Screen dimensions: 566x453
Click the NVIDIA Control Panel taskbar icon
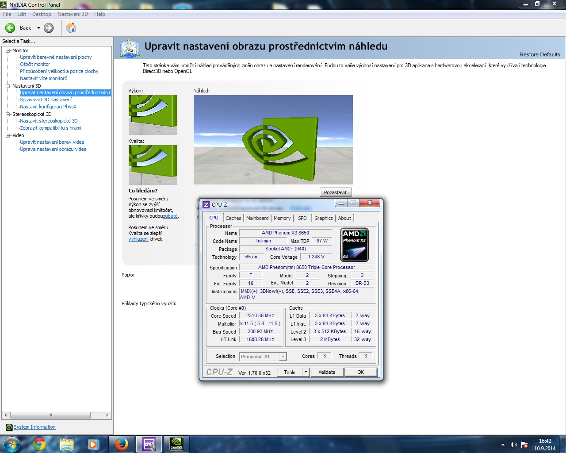[176, 444]
